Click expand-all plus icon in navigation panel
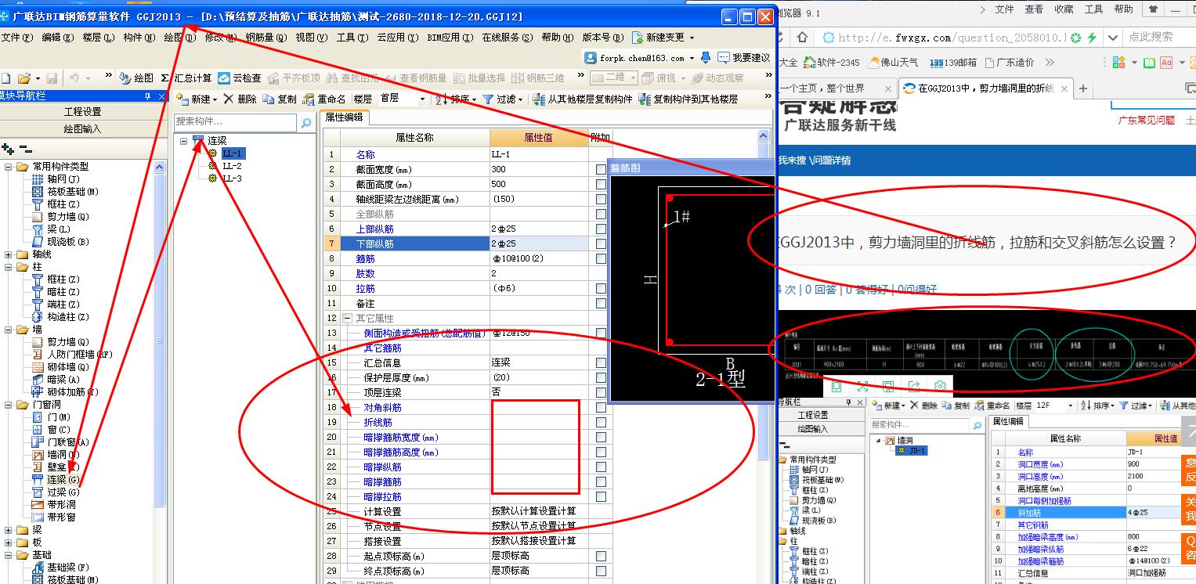This screenshot has width=1196, height=584. pos(8,149)
